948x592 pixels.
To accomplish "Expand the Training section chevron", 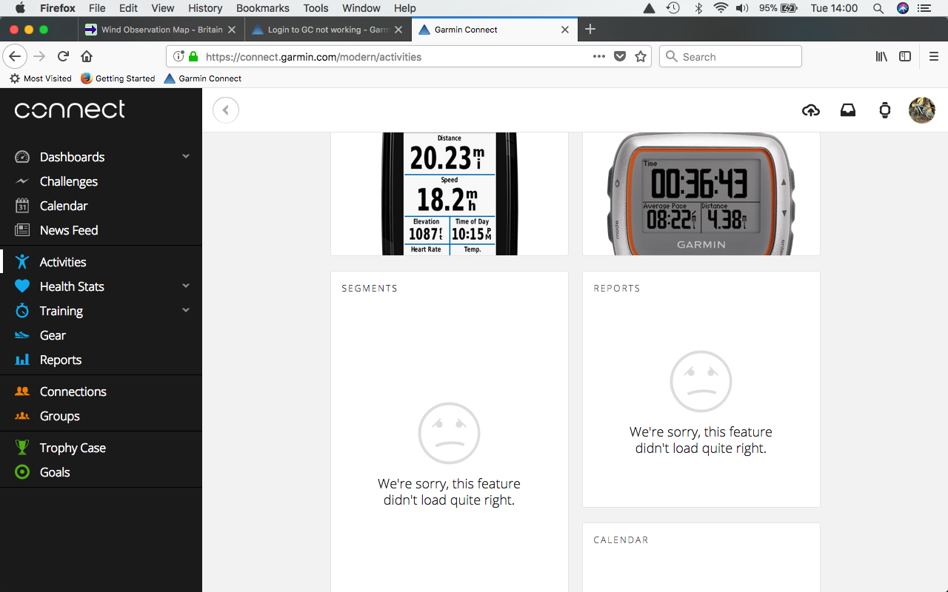I will click(x=186, y=311).
